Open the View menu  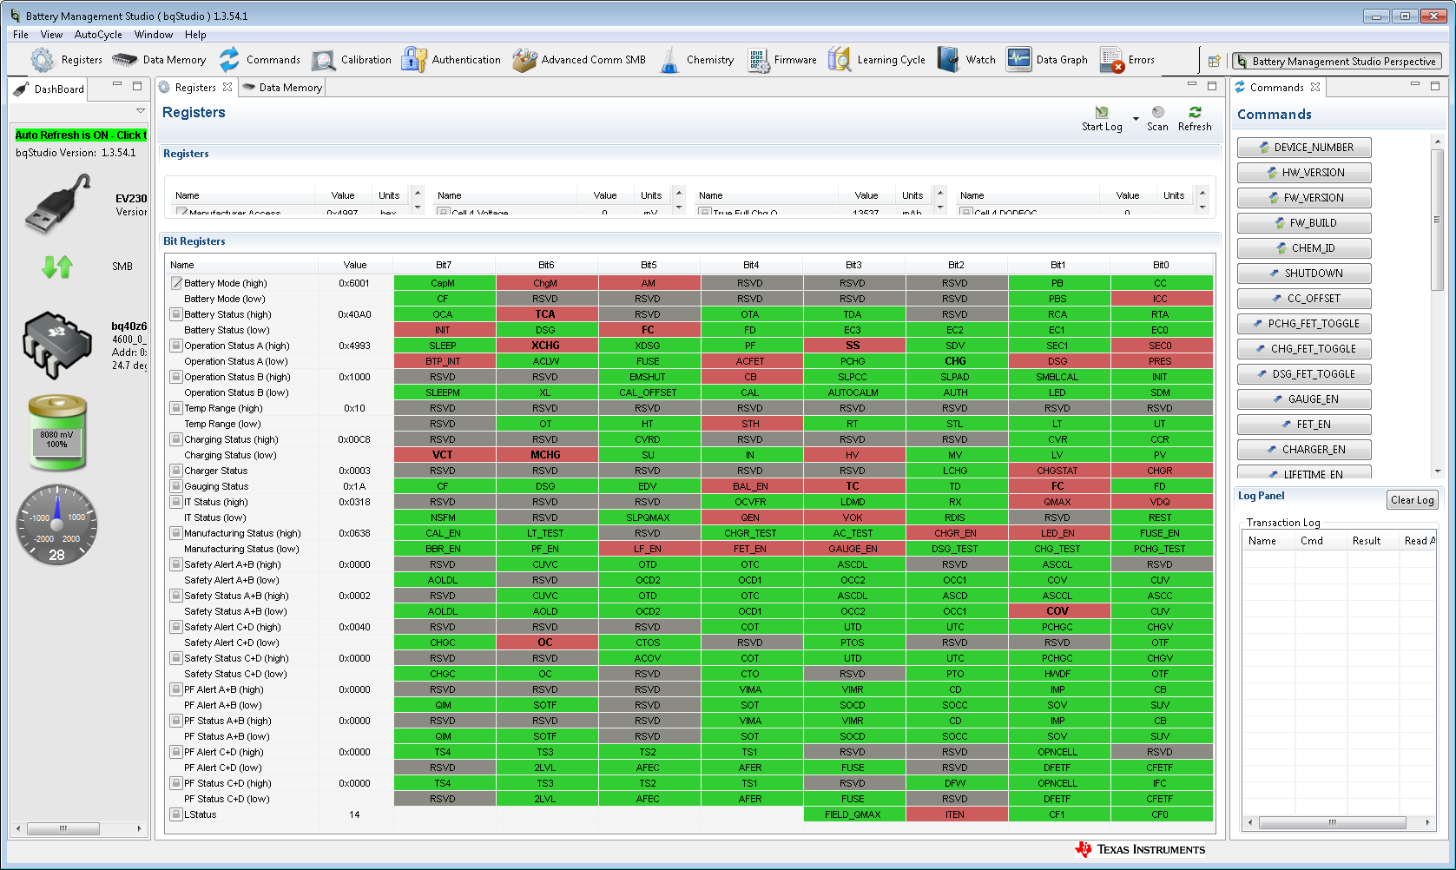click(51, 35)
